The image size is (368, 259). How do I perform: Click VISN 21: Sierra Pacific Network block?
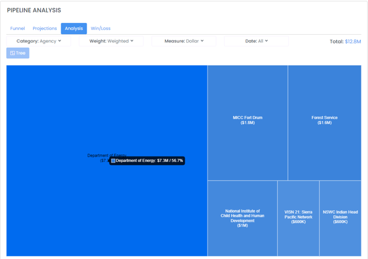pyautogui.click(x=298, y=218)
